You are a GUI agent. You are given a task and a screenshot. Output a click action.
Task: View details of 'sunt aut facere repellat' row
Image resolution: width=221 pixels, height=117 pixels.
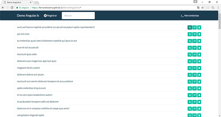pyautogui.click(x=190, y=28)
